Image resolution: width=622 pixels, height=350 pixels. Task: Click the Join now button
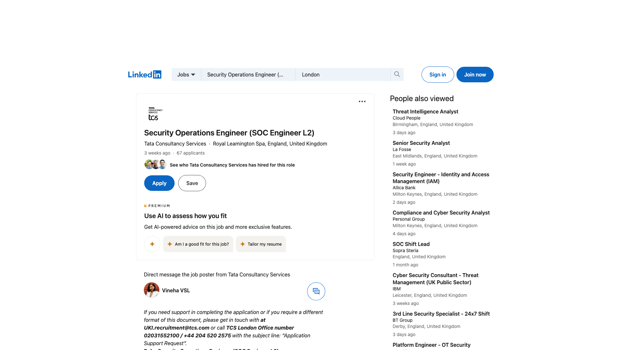click(x=475, y=75)
